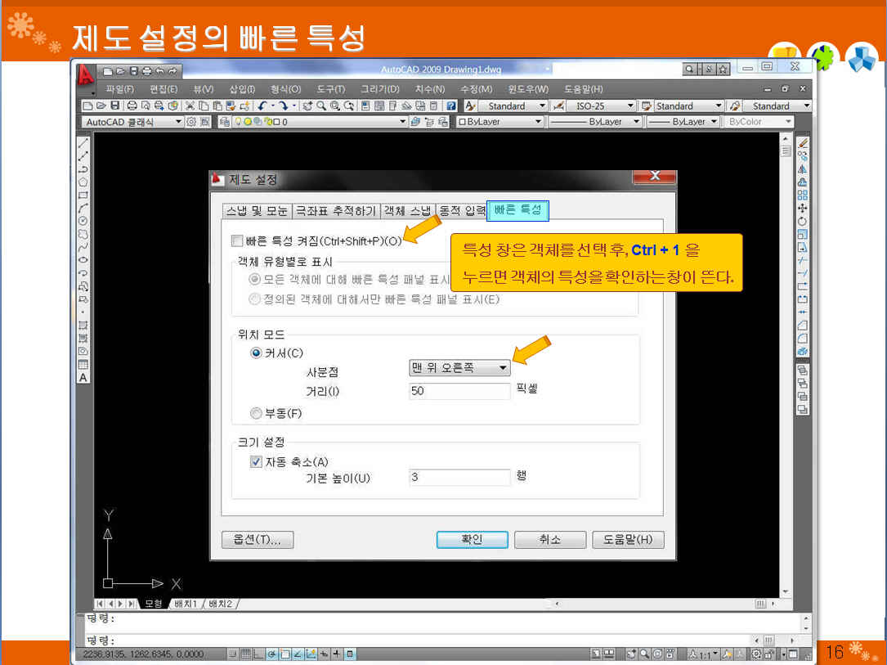Select the 부동(F) radio button

coord(256,413)
